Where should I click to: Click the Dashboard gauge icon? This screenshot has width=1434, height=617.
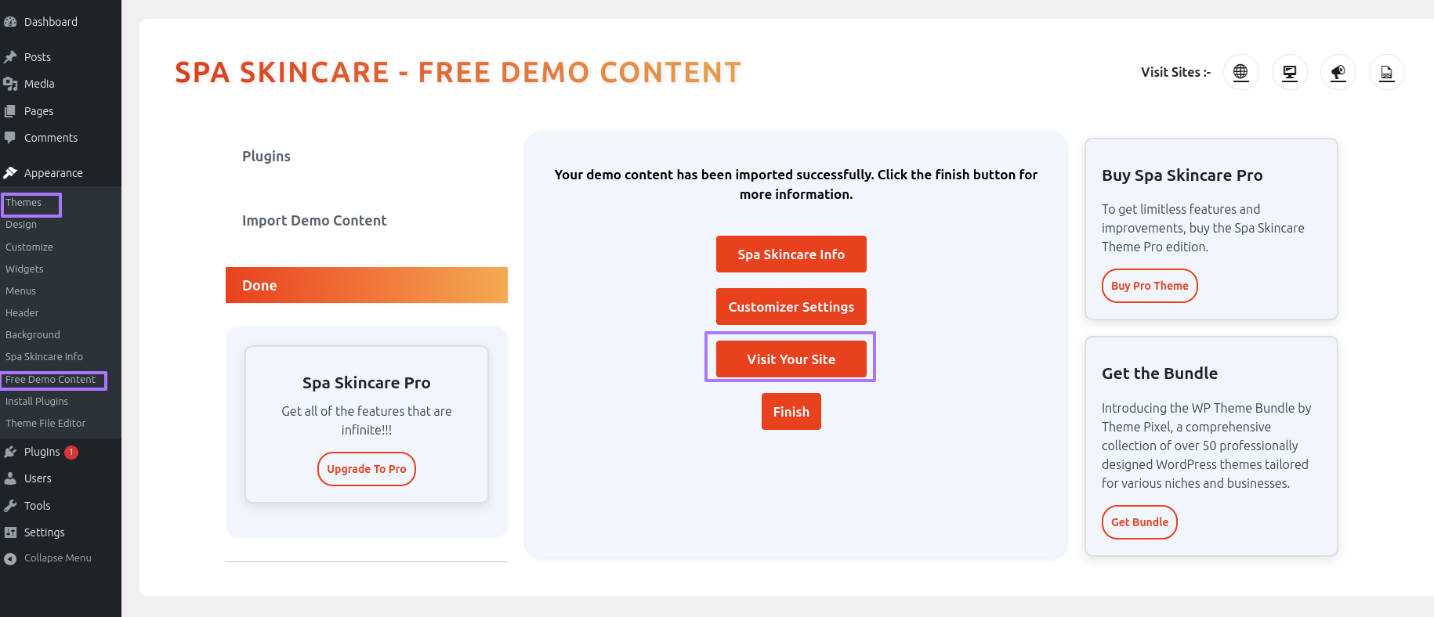pos(10,22)
